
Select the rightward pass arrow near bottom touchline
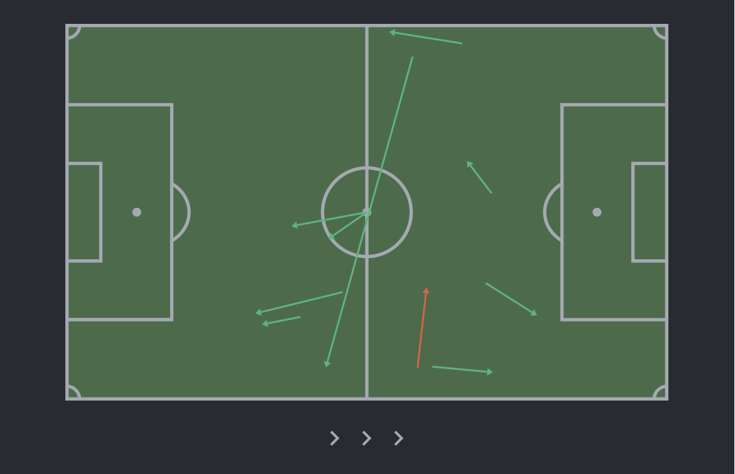462,370
